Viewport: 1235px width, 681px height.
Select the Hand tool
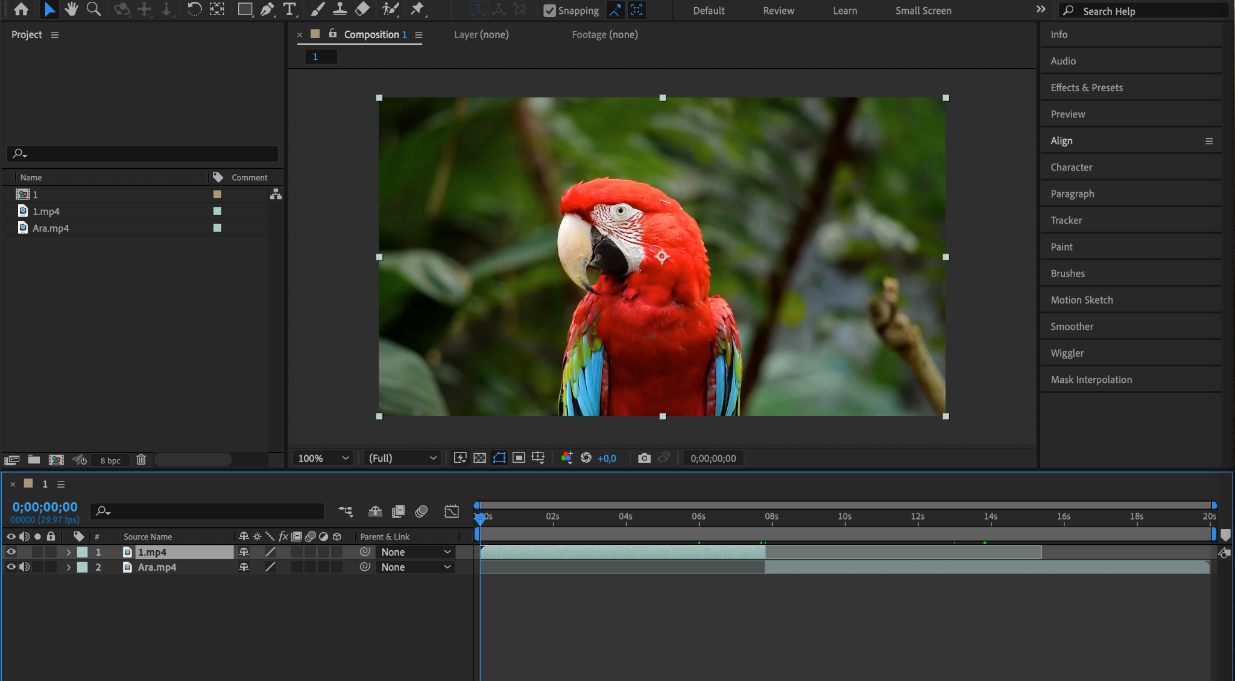click(x=71, y=9)
